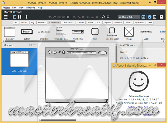Click the UI library horizontal scrollbar
This screenshot has height=123, width=167.
pos(40,41)
